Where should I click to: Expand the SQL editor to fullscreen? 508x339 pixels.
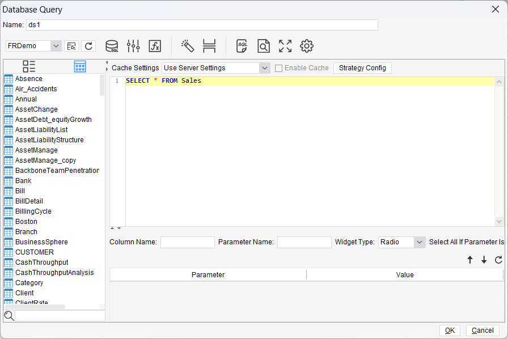click(x=285, y=46)
